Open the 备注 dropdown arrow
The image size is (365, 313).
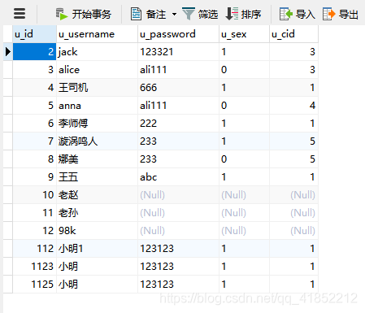[174, 14]
